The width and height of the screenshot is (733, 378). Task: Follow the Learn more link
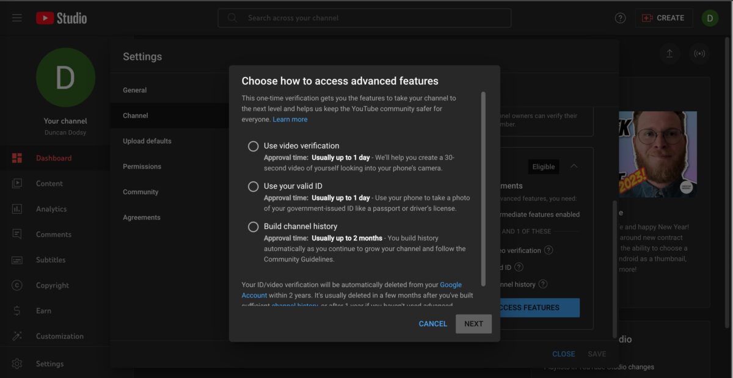[290, 120]
